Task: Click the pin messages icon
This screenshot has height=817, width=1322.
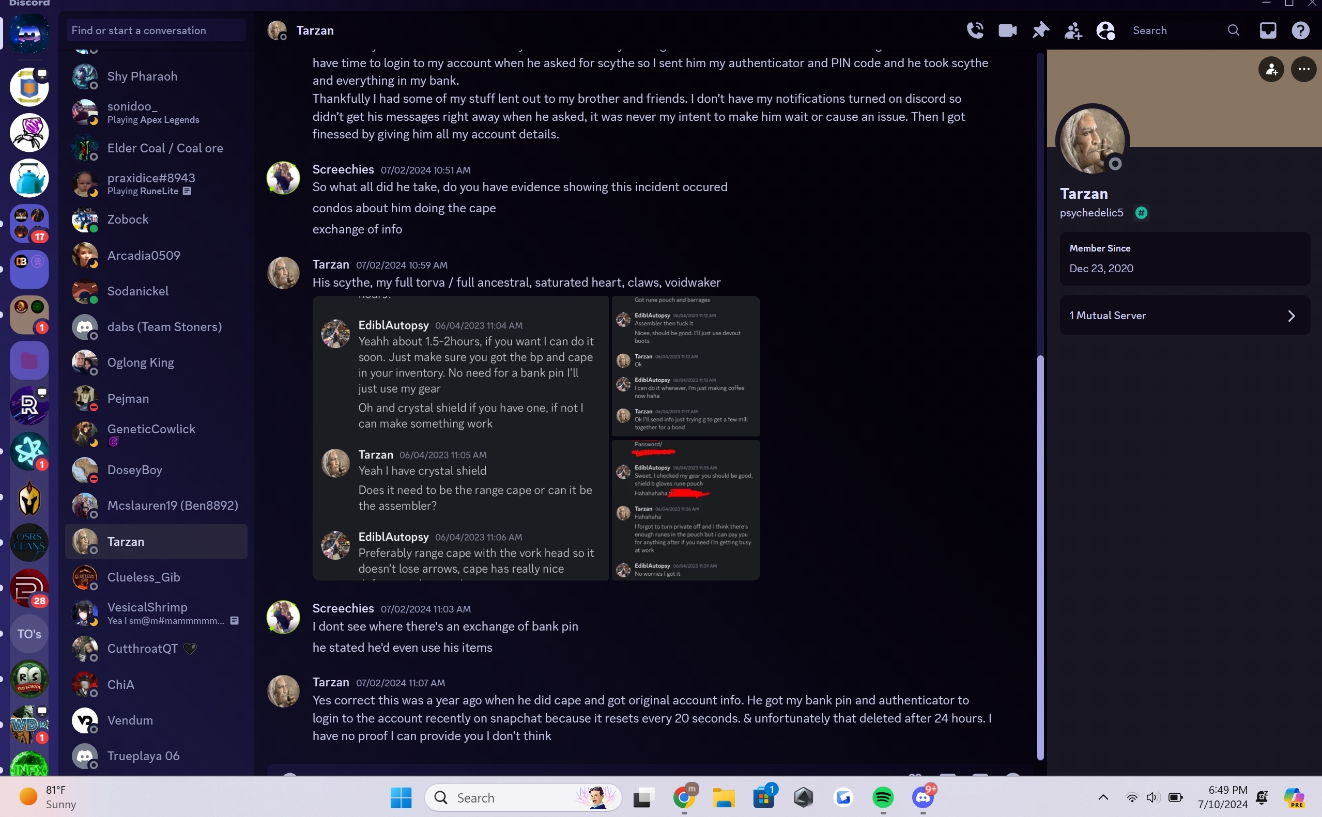Action: [x=1039, y=30]
